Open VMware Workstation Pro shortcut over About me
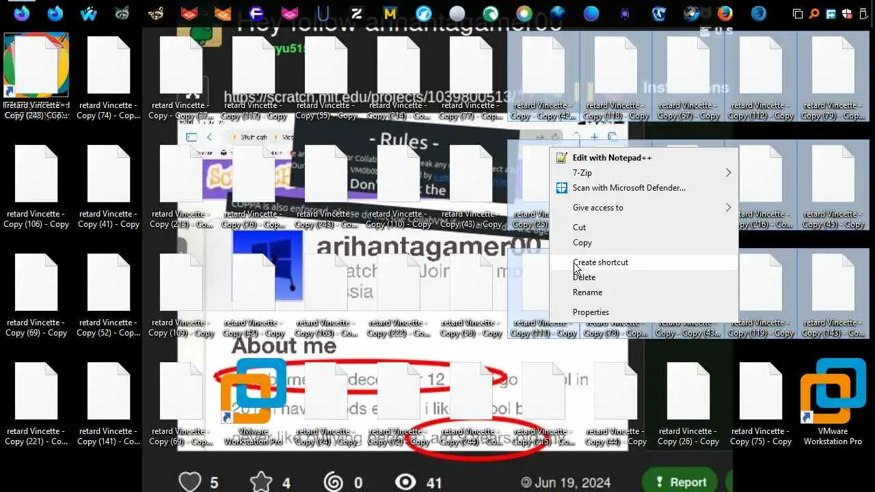 (x=253, y=402)
